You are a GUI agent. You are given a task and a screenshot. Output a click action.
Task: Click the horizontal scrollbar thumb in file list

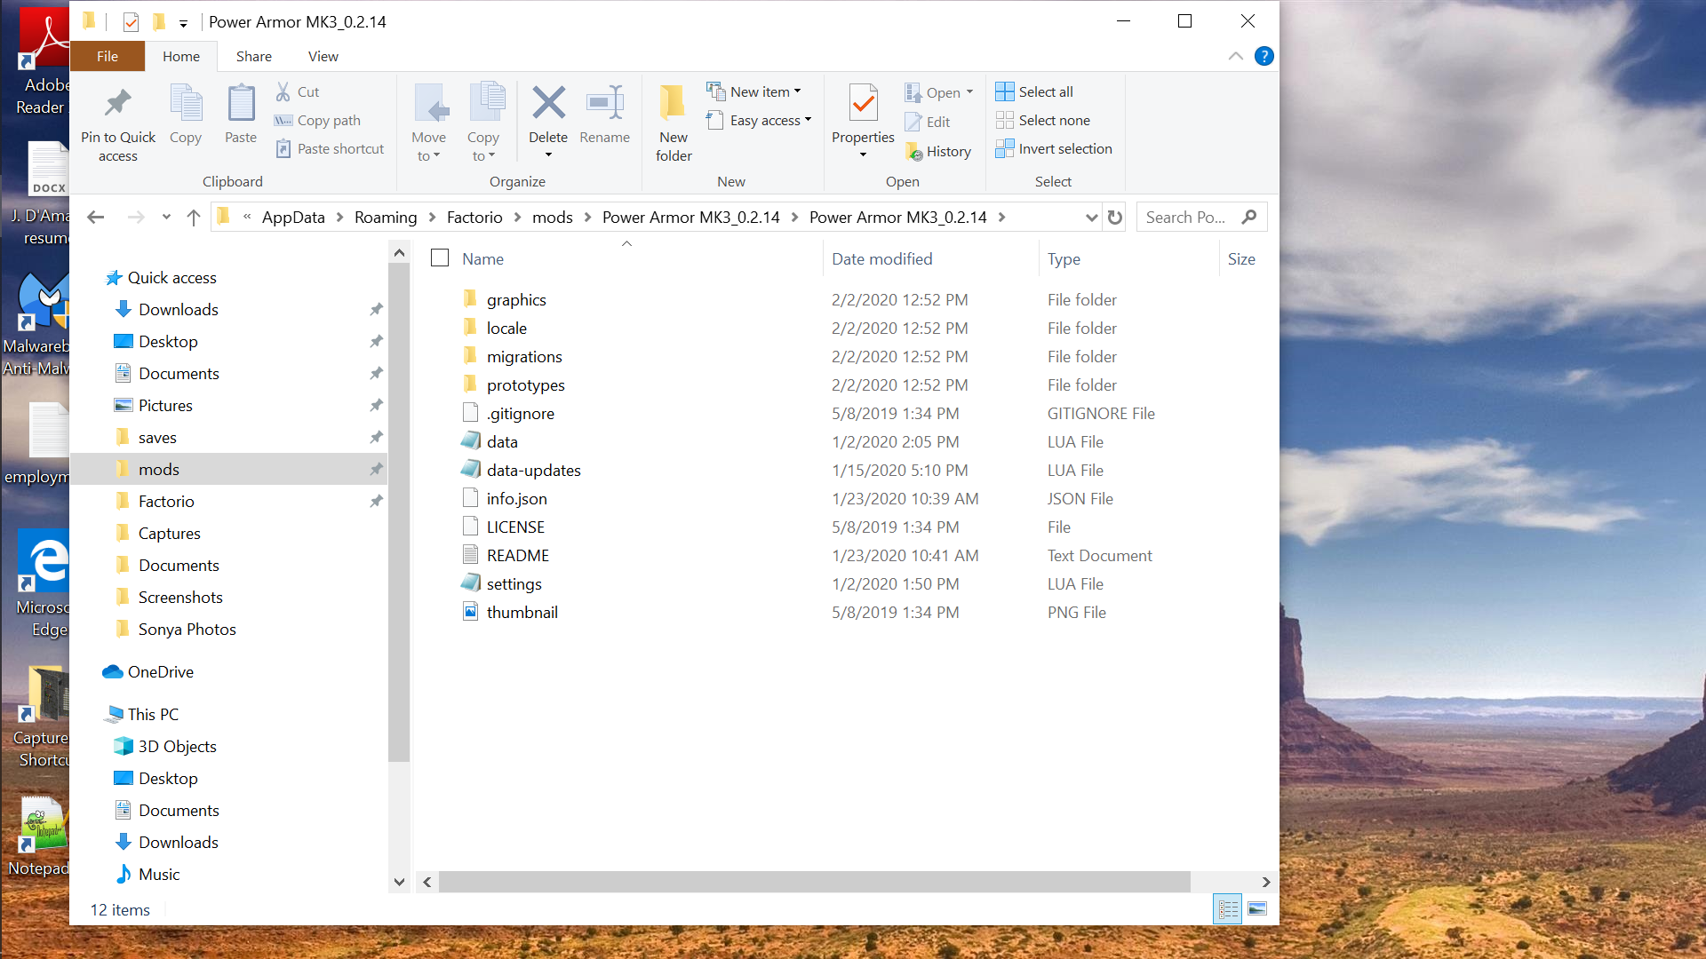(x=814, y=882)
